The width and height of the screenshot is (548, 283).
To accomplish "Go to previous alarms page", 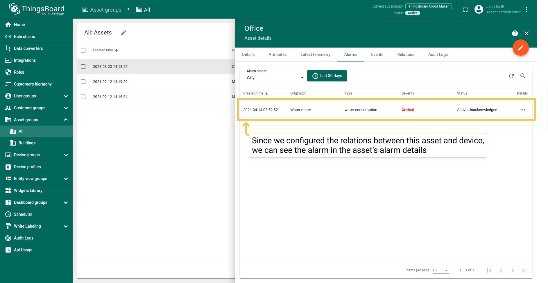I will point(501,270).
